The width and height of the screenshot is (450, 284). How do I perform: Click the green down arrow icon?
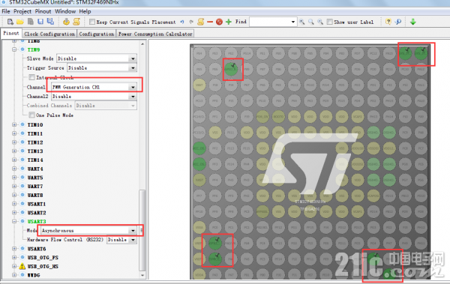click(x=413, y=22)
